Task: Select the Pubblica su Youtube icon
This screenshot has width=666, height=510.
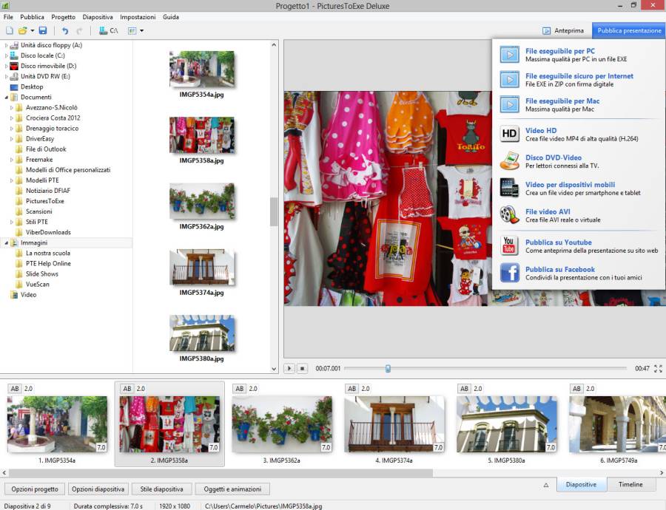Action: coord(509,245)
